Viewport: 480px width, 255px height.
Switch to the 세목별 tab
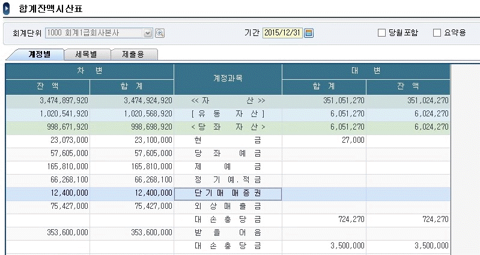tap(87, 54)
